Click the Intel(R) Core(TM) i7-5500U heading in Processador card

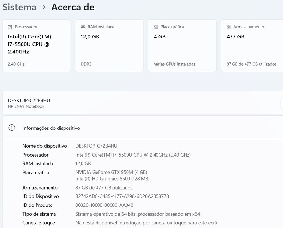pos(29,44)
